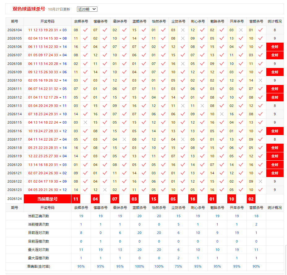Click the 双色球蓝球杀号 page title

(29, 9)
